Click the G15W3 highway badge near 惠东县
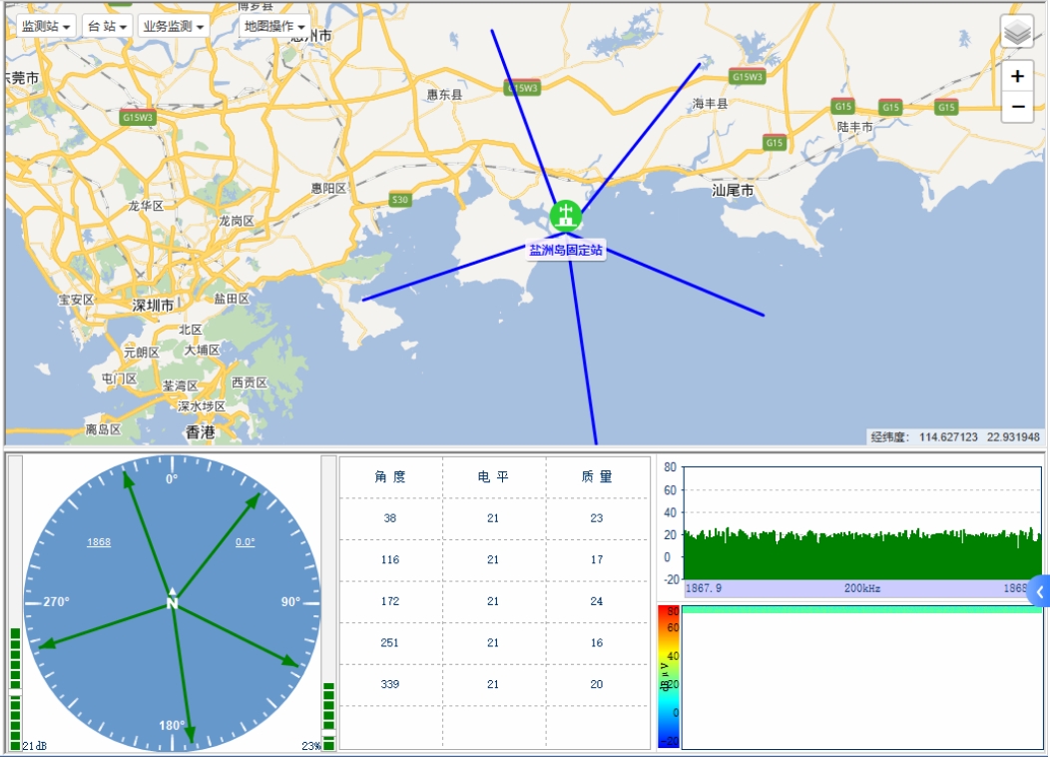This screenshot has height=757, width=1050. coord(522,88)
